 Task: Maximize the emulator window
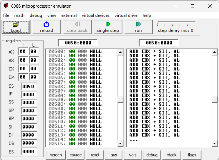click(193, 6)
